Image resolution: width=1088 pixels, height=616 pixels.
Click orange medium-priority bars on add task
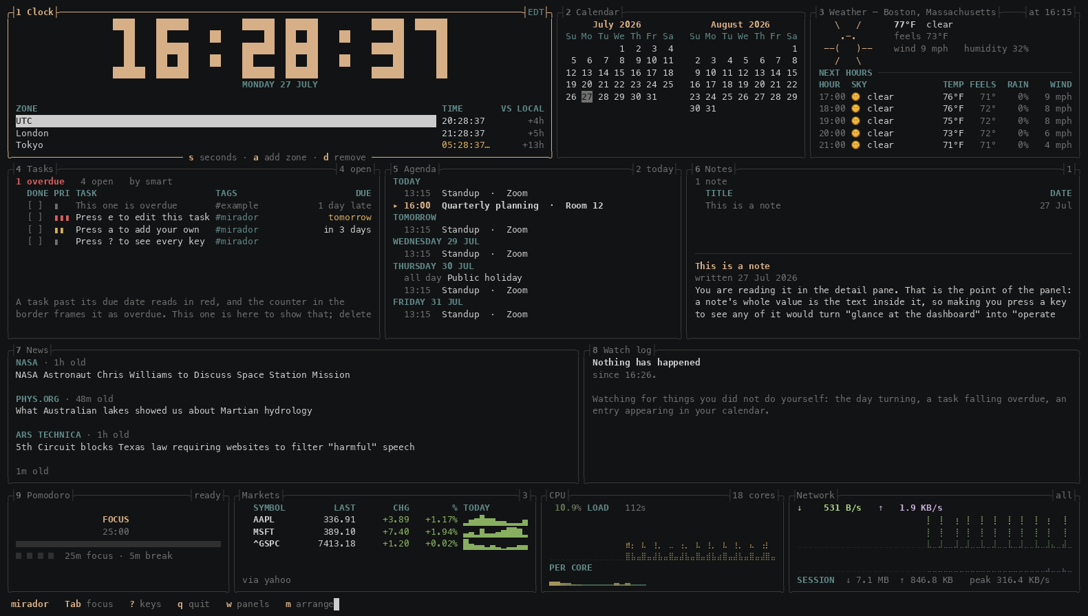tap(59, 231)
